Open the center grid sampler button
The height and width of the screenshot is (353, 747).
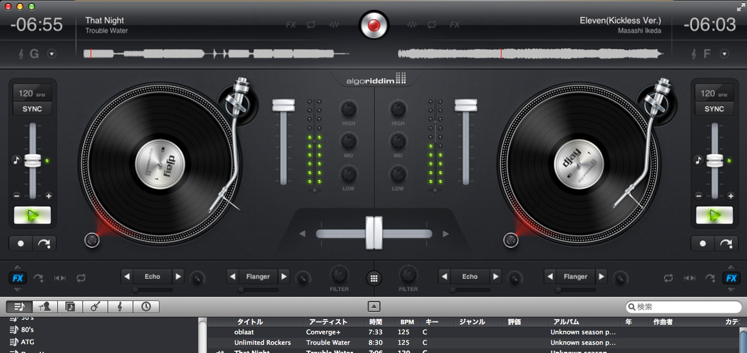pos(374,278)
